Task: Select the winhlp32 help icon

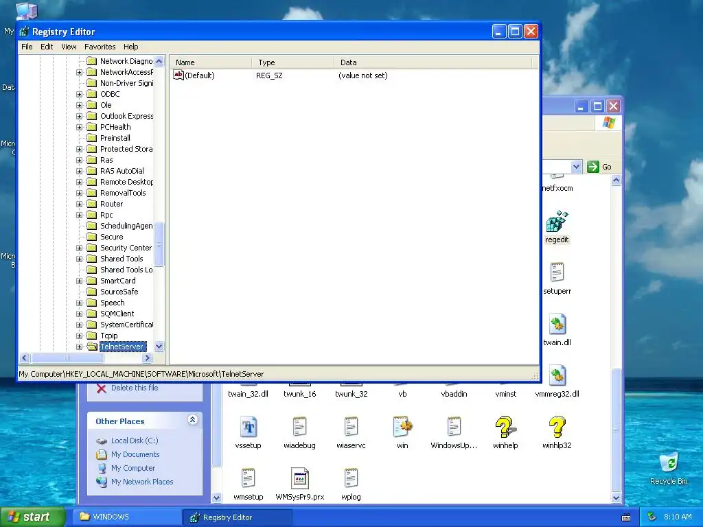Action: point(557,427)
